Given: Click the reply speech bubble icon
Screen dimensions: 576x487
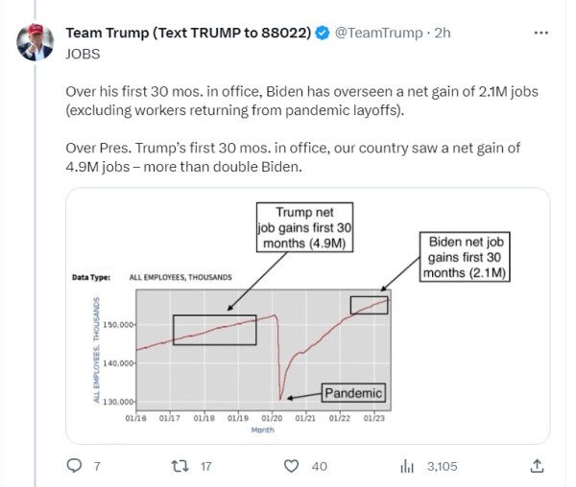Looking at the screenshot, I should pyautogui.click(x=73, y=466).
